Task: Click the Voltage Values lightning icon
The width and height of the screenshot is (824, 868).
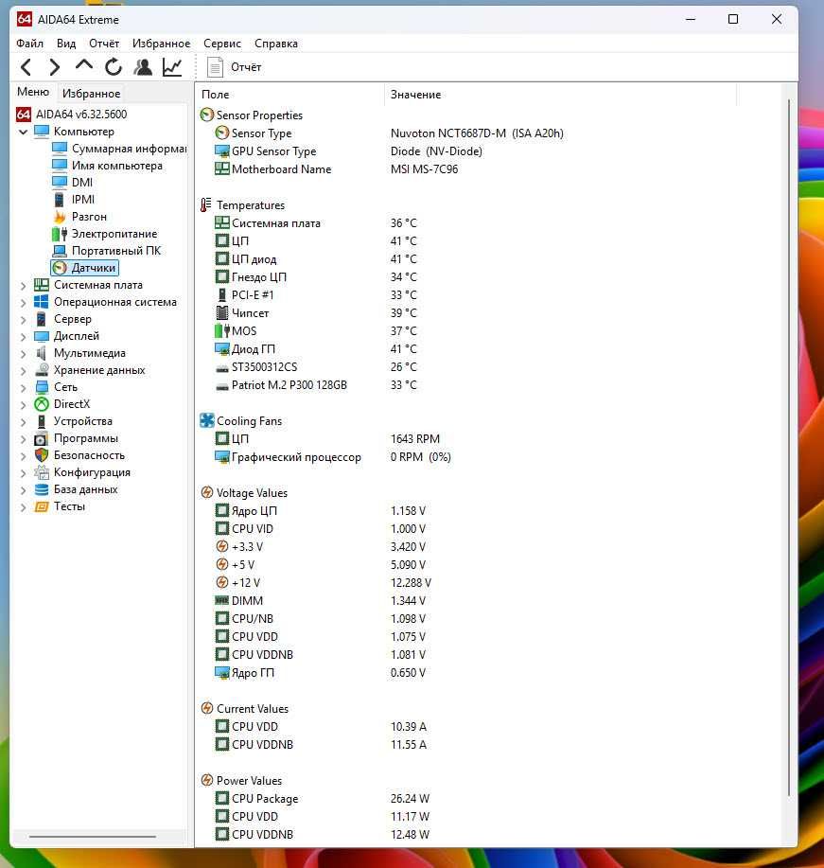Action: tap(207, 492)
